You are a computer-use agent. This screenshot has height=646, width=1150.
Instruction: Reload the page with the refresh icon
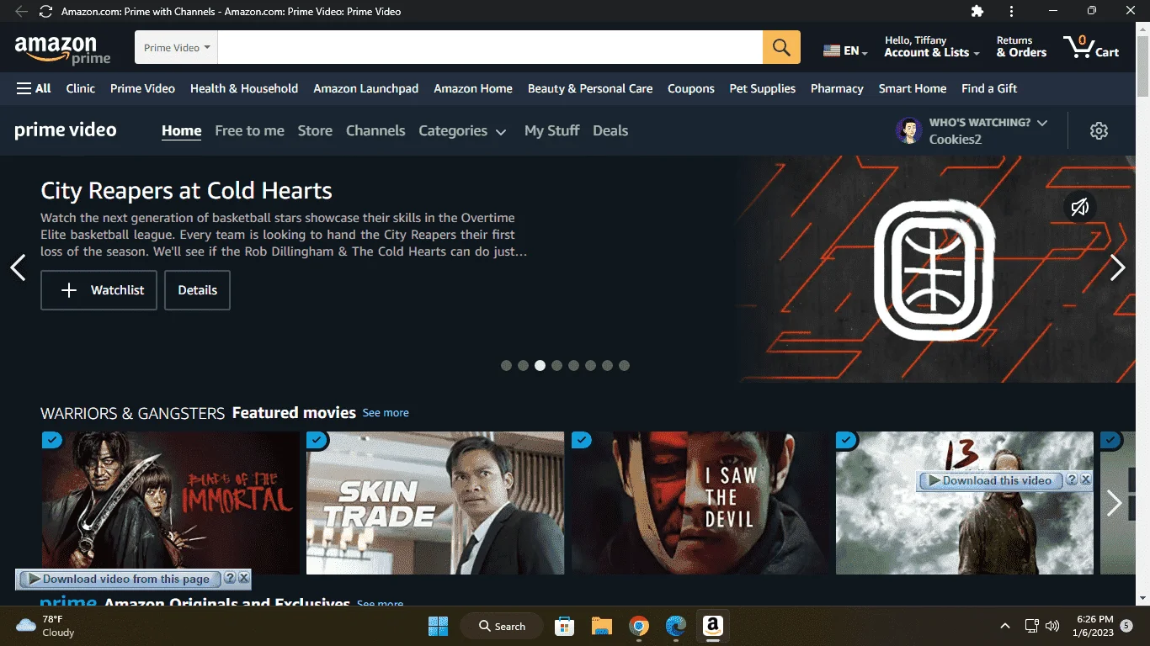45,11
